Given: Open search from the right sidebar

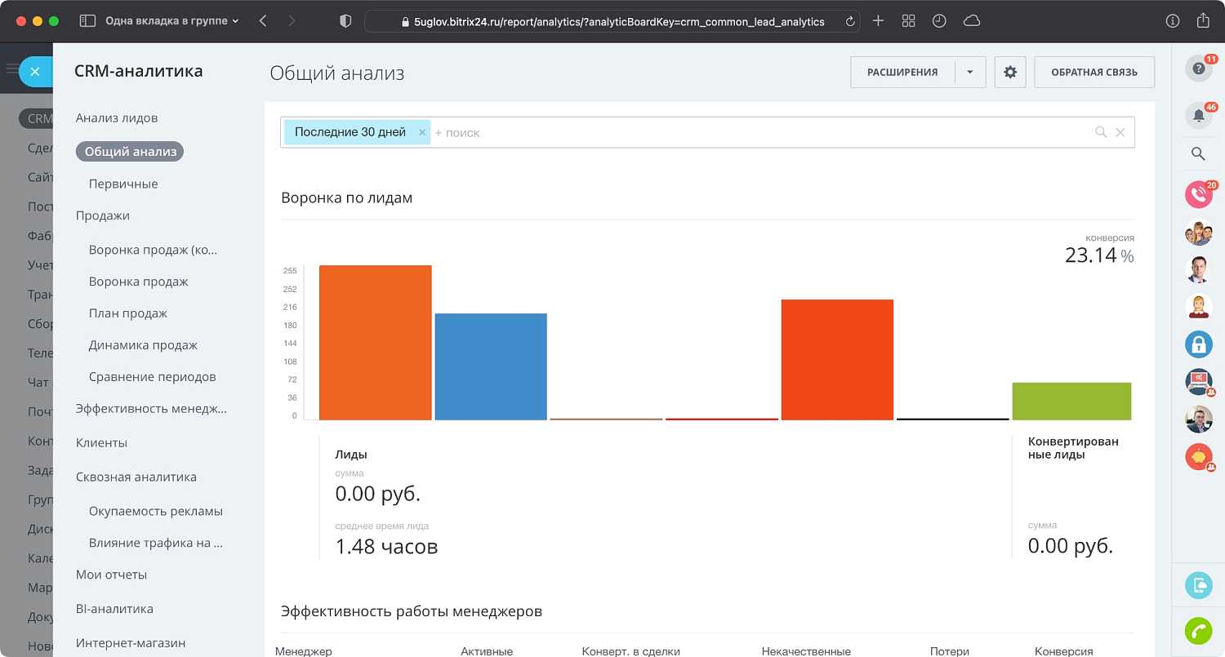Looking at the screenshot, I should tap(1197, 153).
